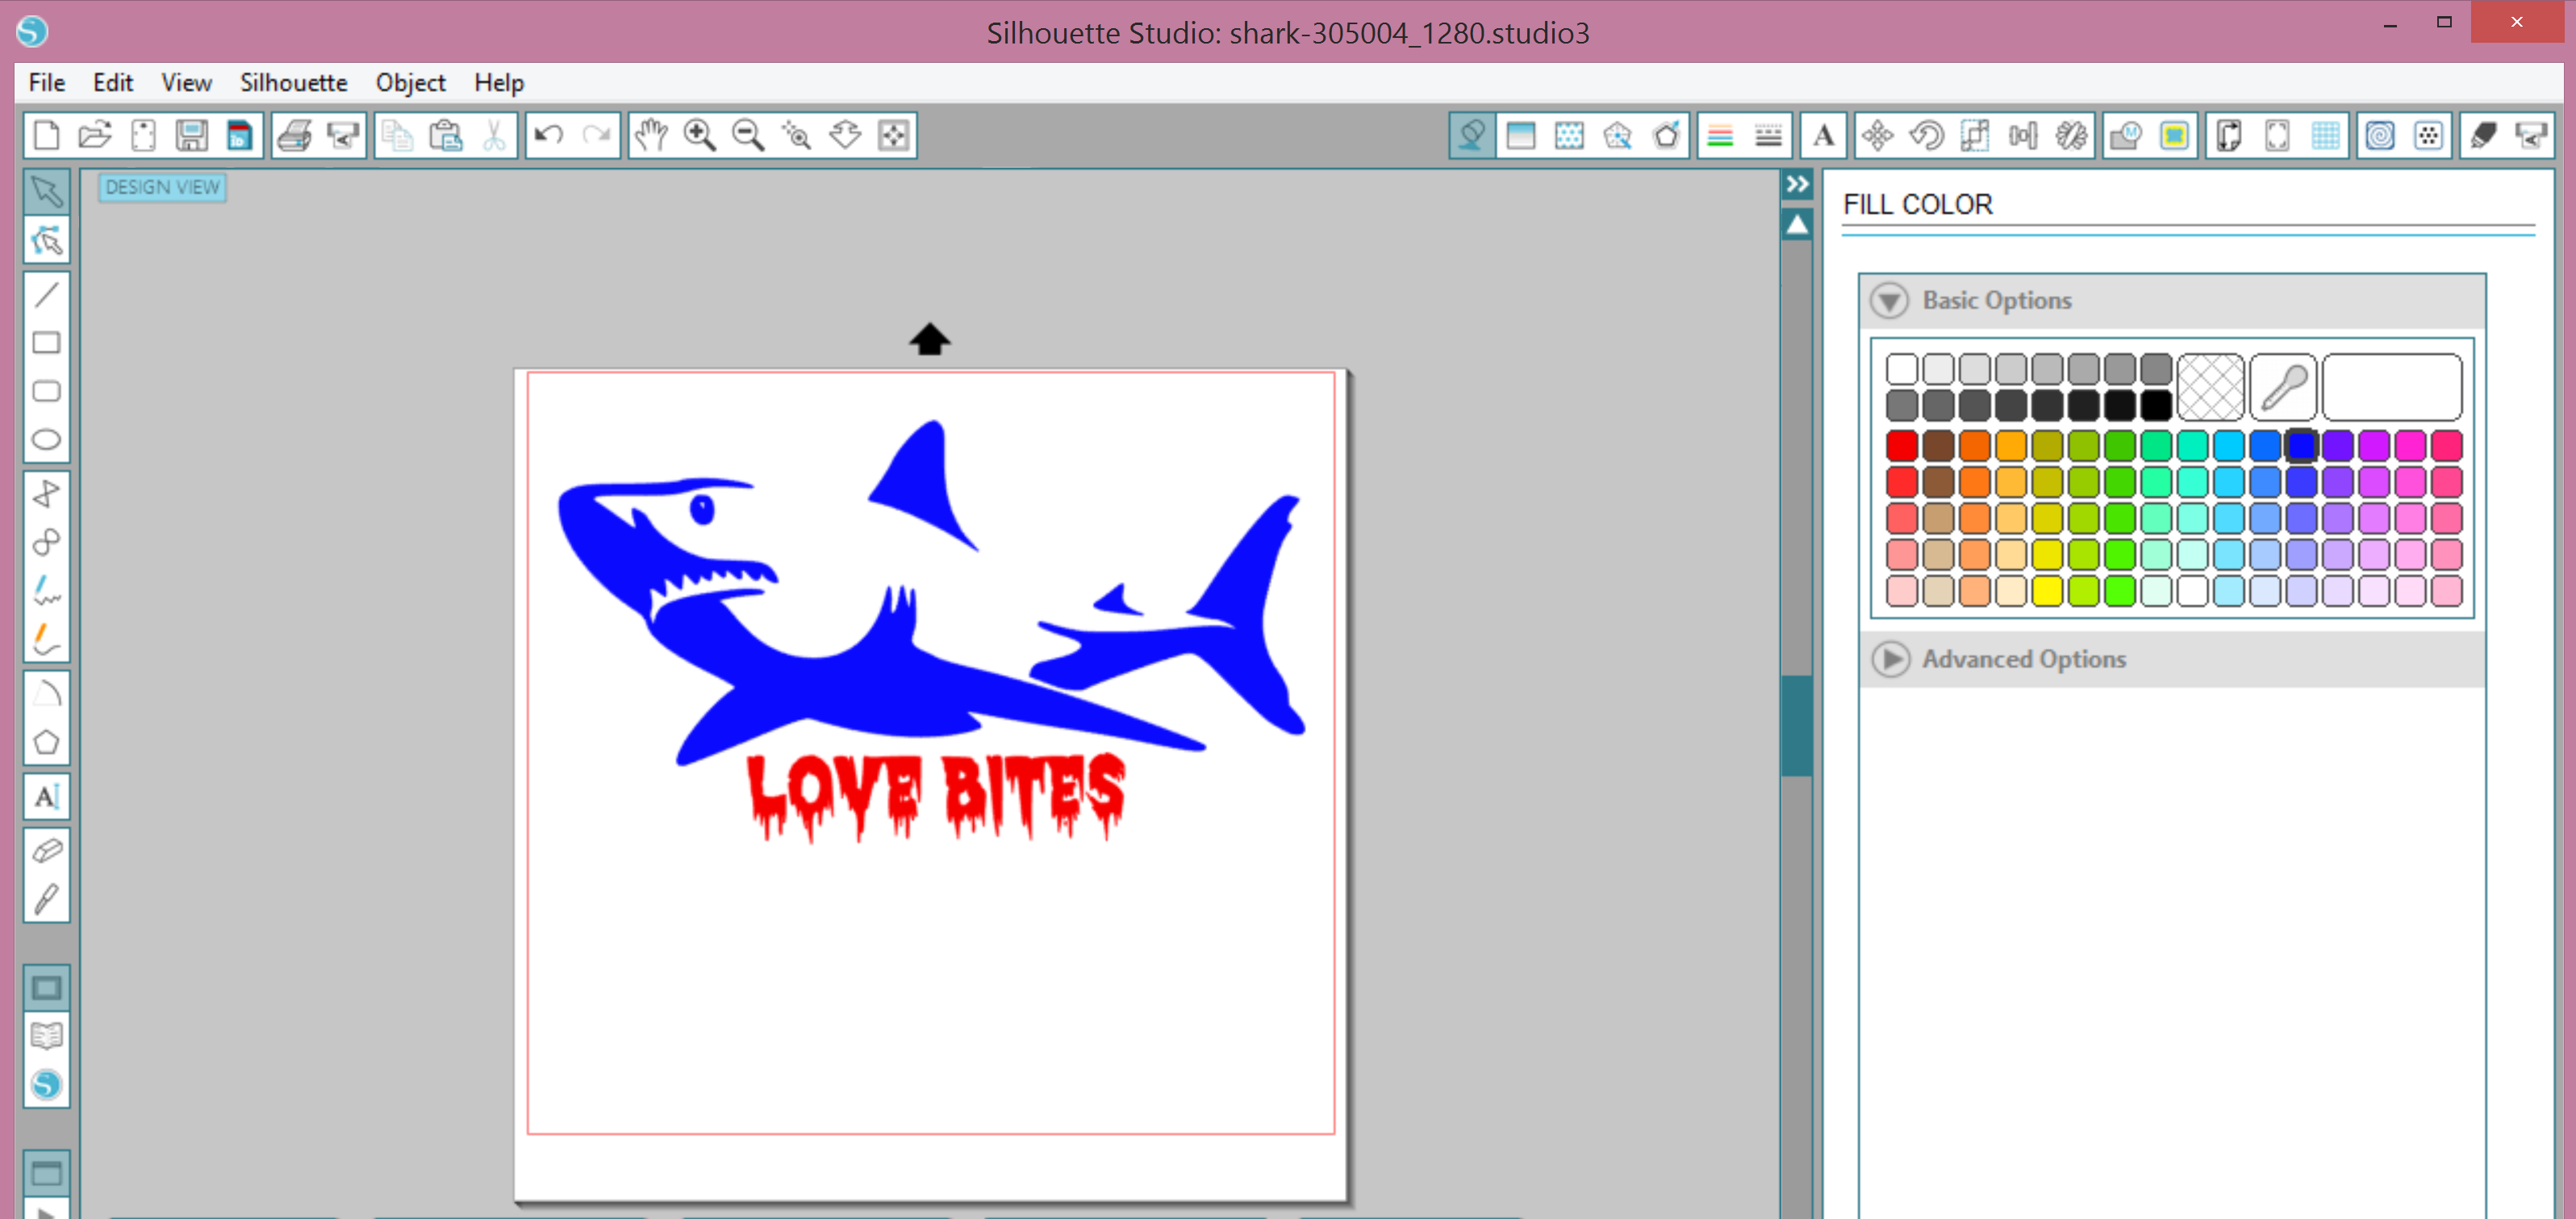This screenshot has width=2576, height=1219.
Task: Pick the pure red color swatch
Action: 1901,445
